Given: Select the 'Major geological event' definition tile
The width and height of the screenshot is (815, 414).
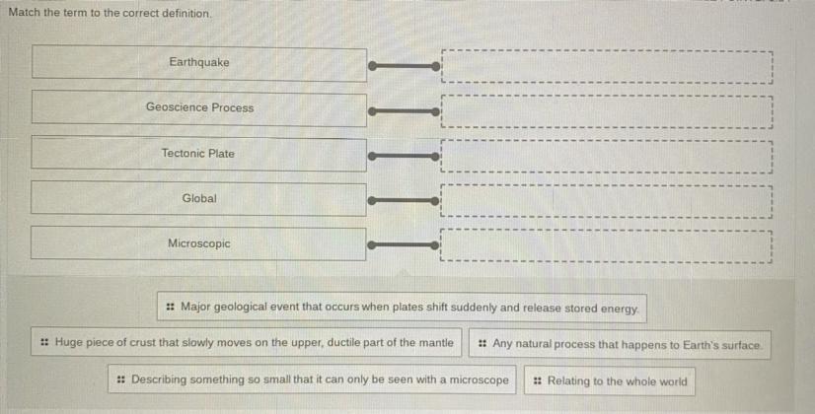Looking at the screenshot, I should tap(402, 308).
